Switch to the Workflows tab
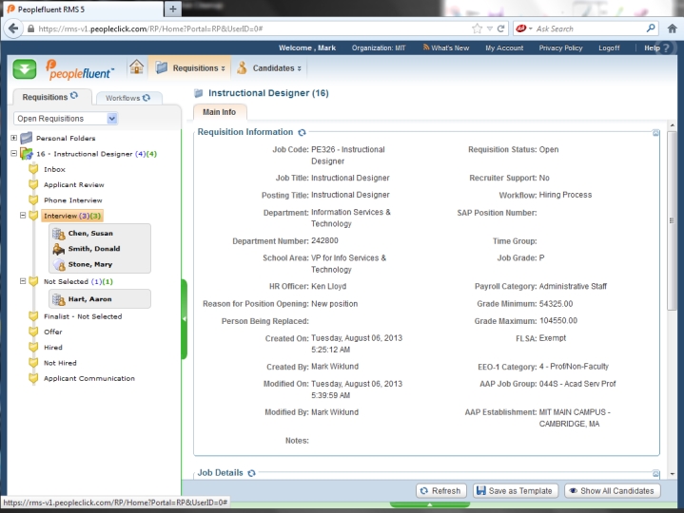 pyautogui.click(x=127, y=98)
